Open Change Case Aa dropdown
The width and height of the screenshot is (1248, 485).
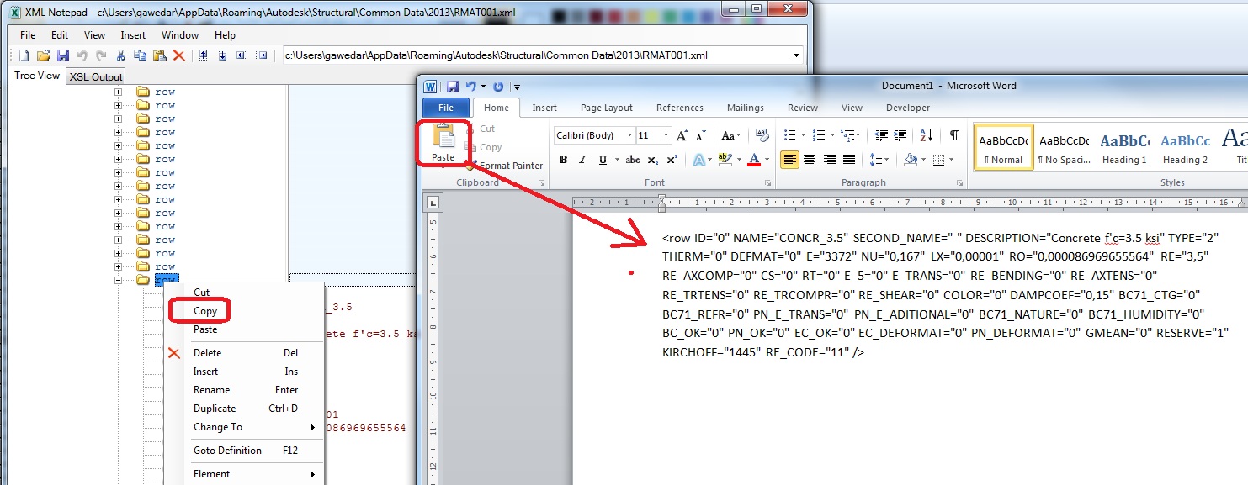(730, 135)
